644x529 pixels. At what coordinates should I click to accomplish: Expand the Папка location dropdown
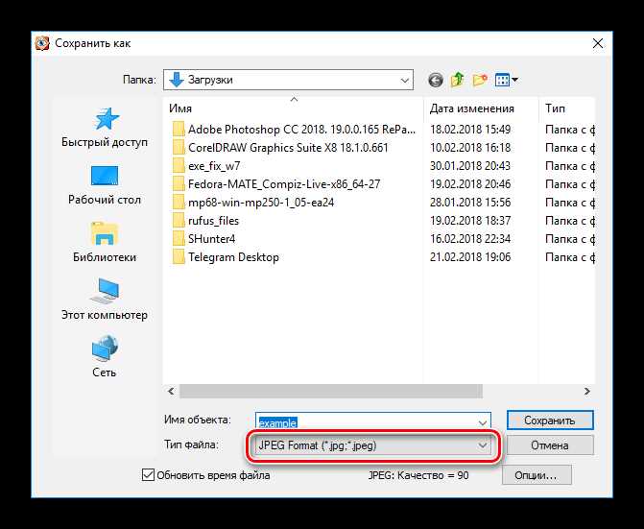tap(405, 80)
